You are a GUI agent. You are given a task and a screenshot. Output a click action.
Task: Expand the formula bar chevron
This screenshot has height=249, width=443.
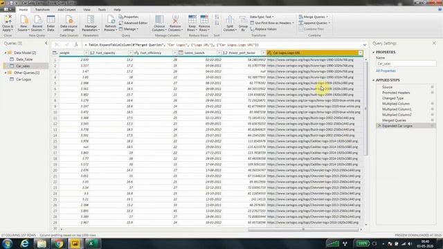click(x=365, y=45)
